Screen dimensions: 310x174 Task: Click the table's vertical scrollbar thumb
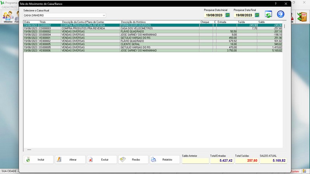[285, 26]
